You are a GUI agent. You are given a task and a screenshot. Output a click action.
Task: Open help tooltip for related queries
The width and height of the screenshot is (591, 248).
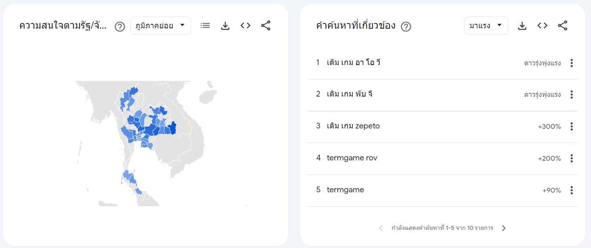(407, 27)
